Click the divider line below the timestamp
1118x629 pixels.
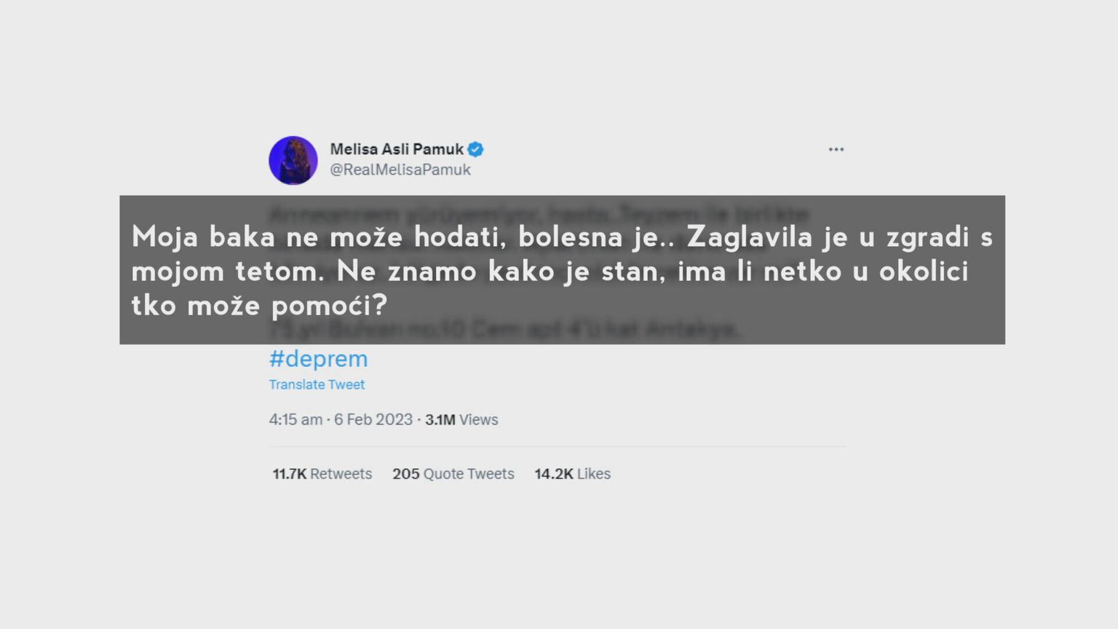click(557, 446)
